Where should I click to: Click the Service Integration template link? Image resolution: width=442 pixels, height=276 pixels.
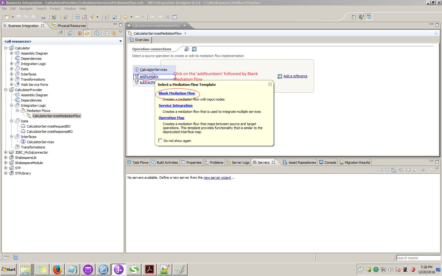click(x=176, y=105)
